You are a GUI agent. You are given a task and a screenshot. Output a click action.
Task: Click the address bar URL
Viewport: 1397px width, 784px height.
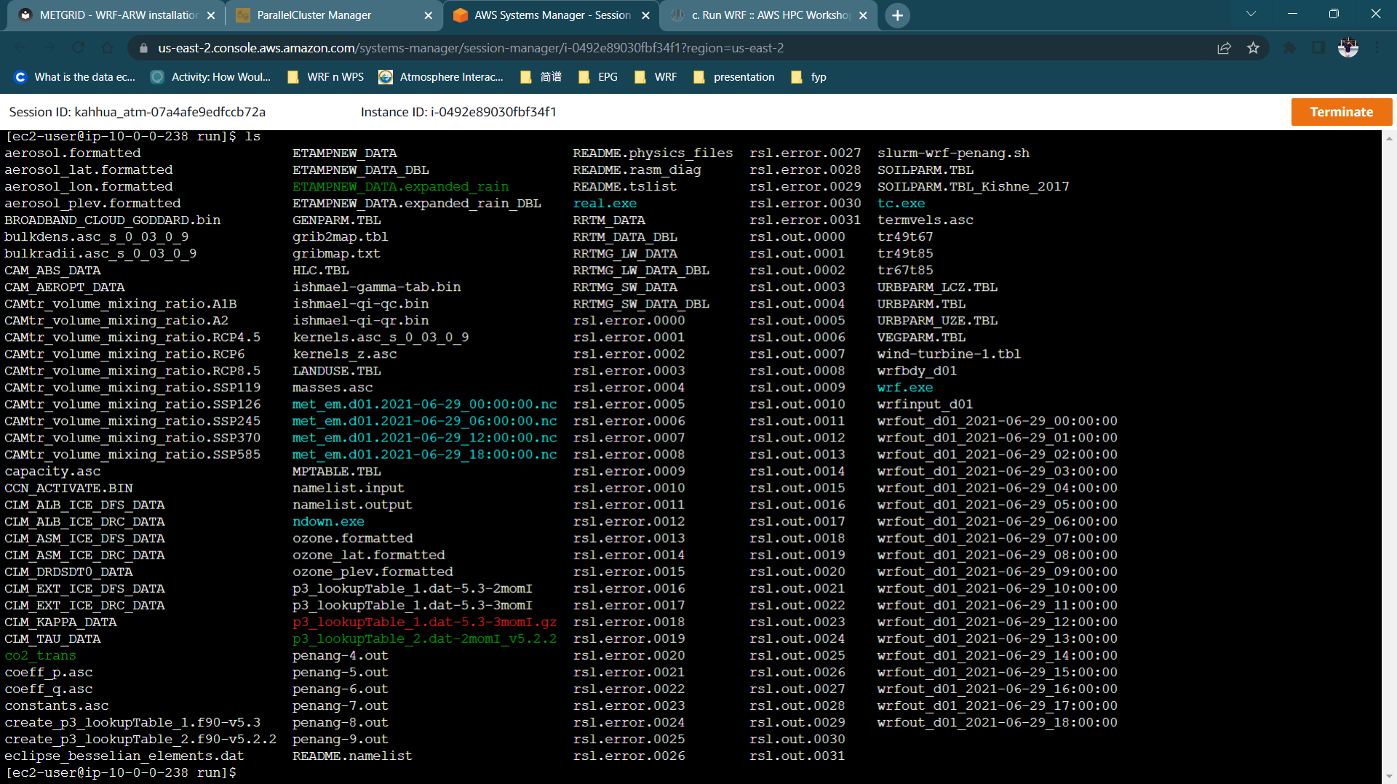[x=471, y=48]
